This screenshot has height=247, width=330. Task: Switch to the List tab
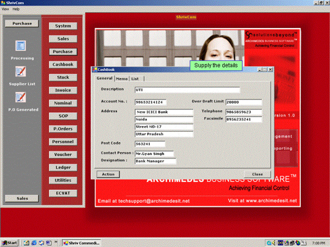click(135, 78)
